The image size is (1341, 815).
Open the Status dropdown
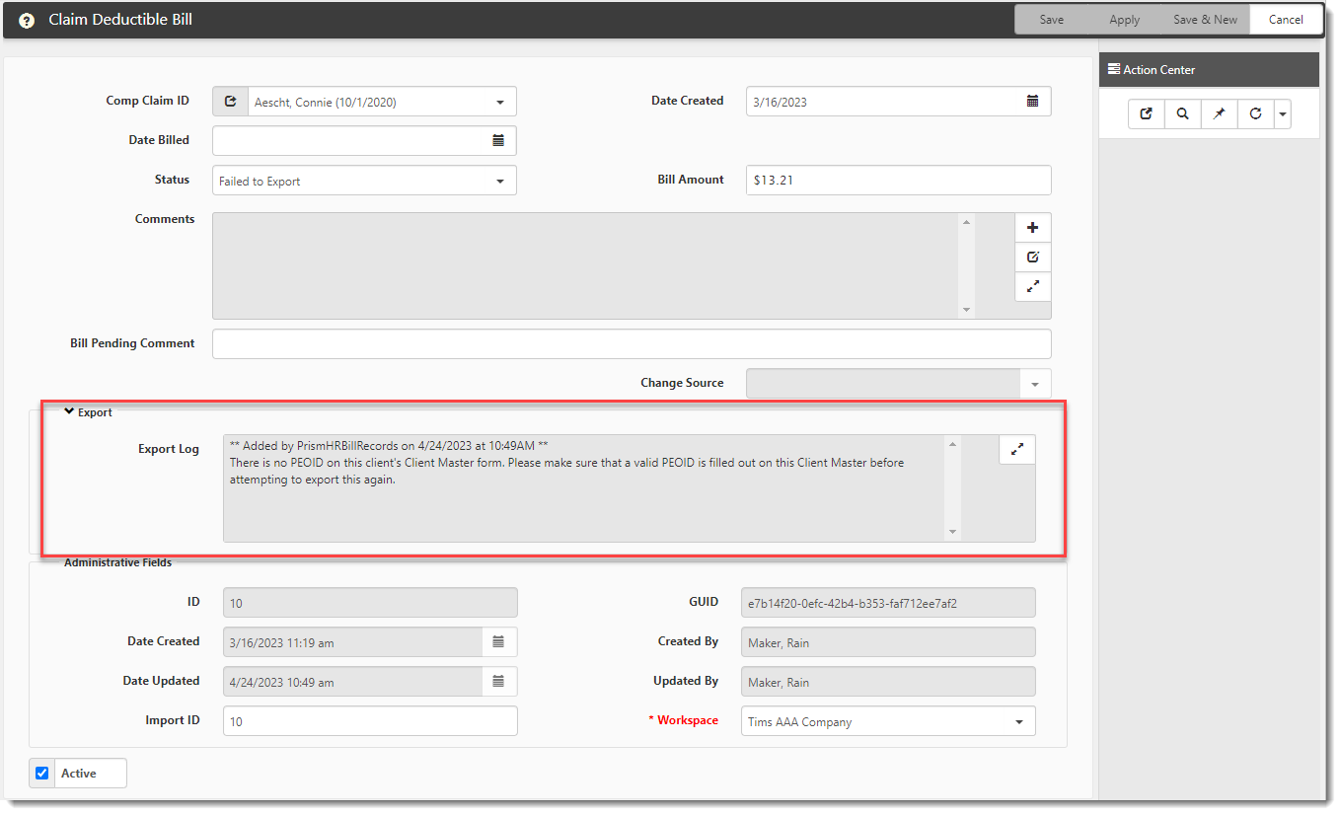tap(499, 182)
